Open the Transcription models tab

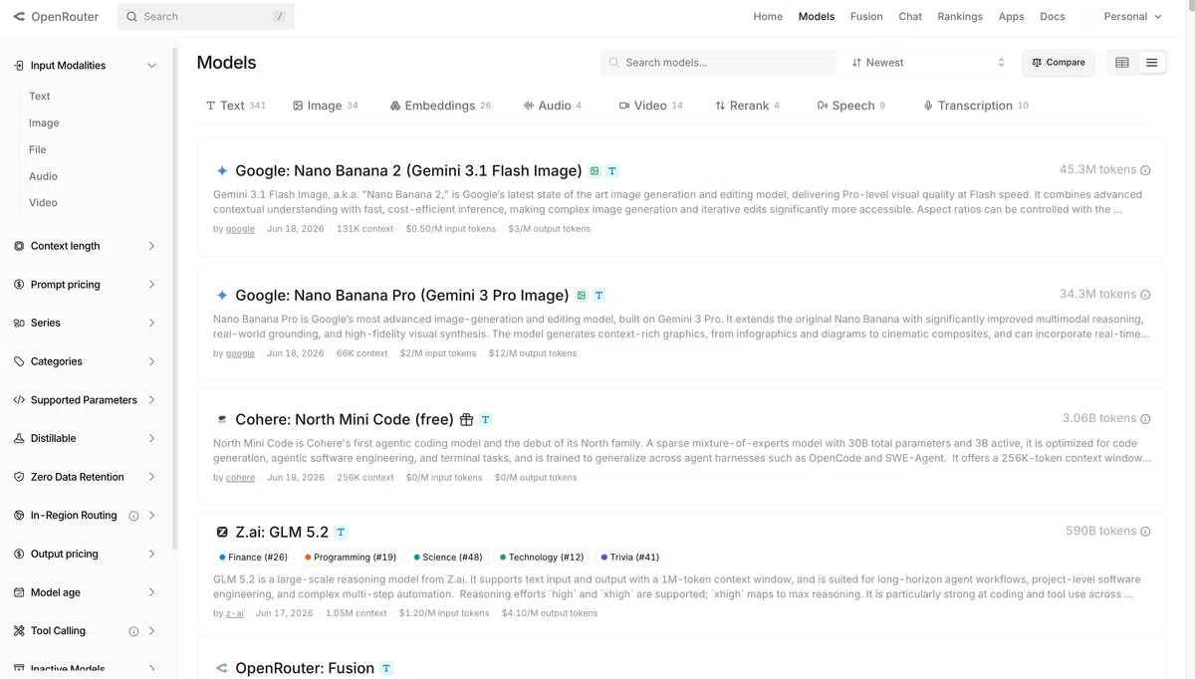coord(976,106)
